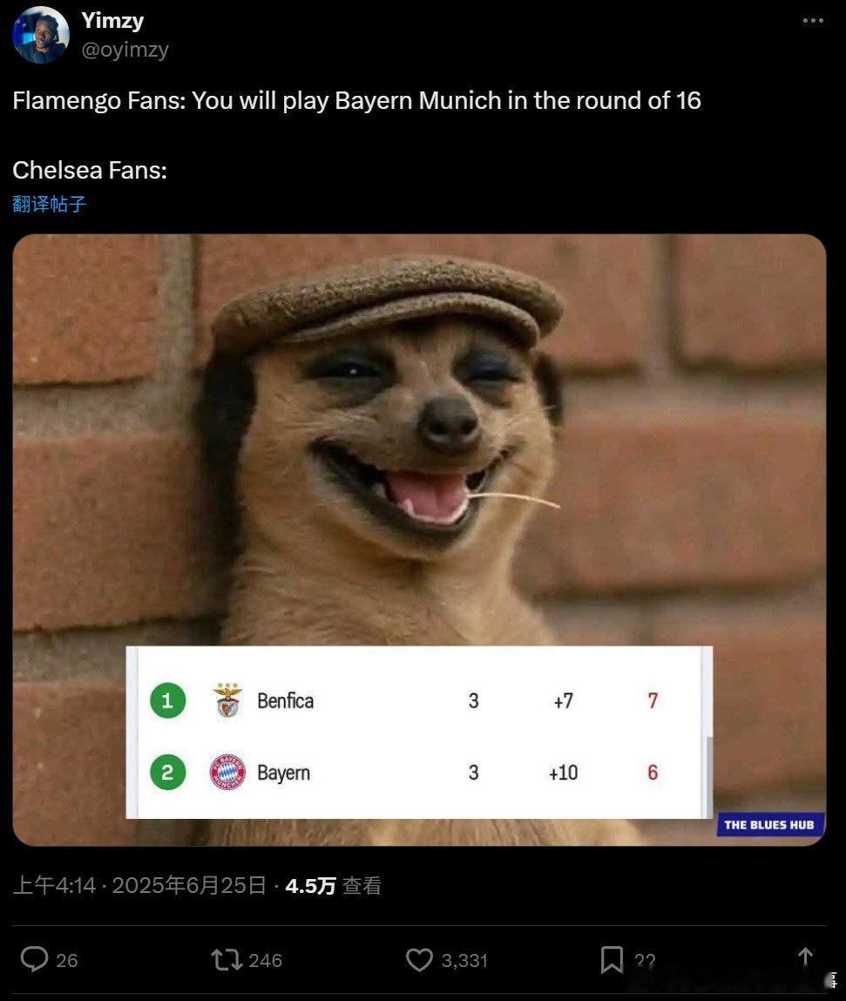Screen dimensions: 846x1001
Task: Bookmark the post with bookmark icon
Action: 612,959
